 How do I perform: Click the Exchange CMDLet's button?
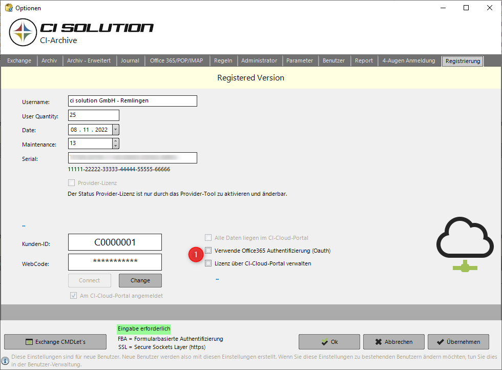pos(55,342)
